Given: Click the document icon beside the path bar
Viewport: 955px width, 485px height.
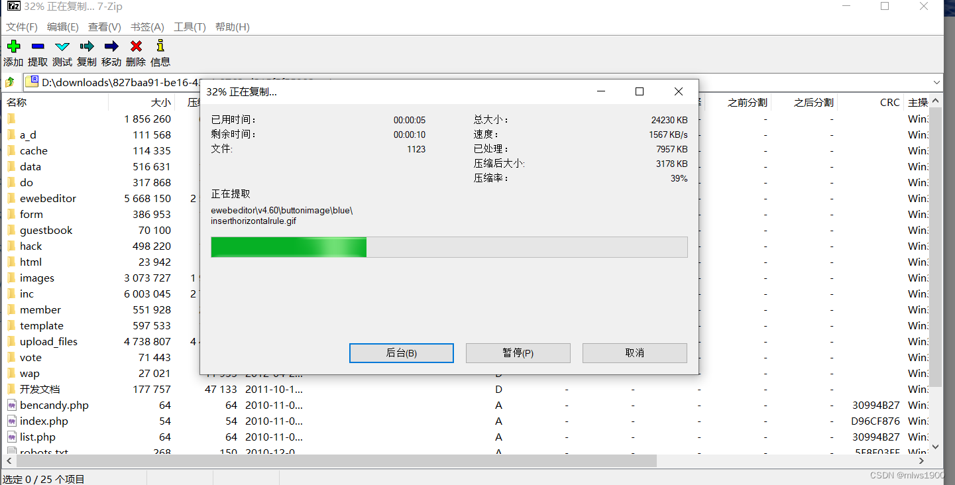Looking at the screenshot, I should tap(32, 81).
